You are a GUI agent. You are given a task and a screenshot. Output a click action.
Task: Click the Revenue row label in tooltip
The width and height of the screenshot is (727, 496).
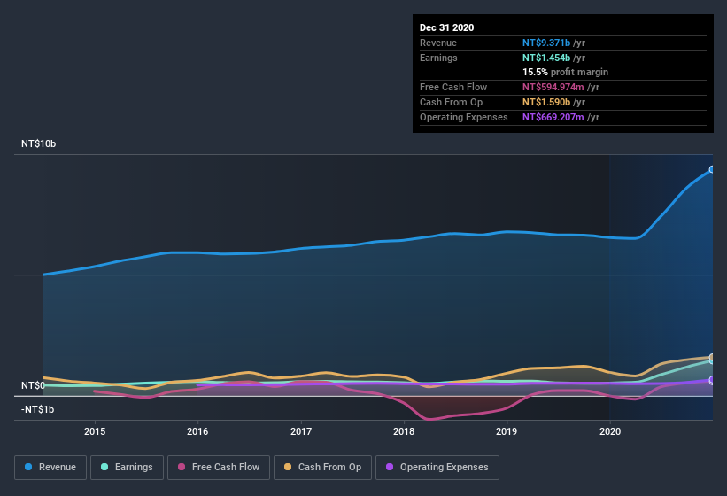tap(438, 43)
